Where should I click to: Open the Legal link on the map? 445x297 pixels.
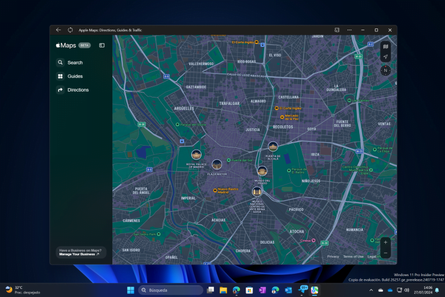(372, 256)
